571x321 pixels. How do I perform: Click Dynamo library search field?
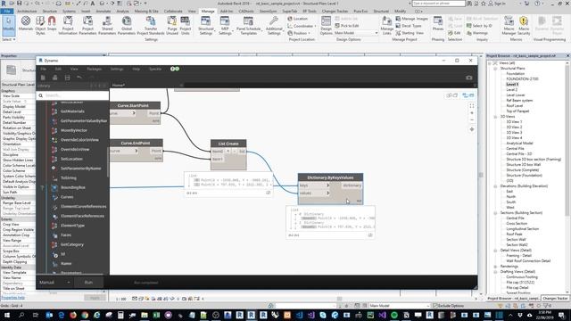(72, 95)
